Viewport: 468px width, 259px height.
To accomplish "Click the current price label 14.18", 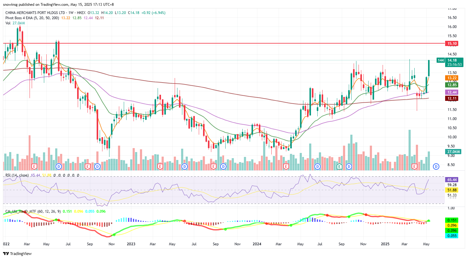I will pos(454,60).
